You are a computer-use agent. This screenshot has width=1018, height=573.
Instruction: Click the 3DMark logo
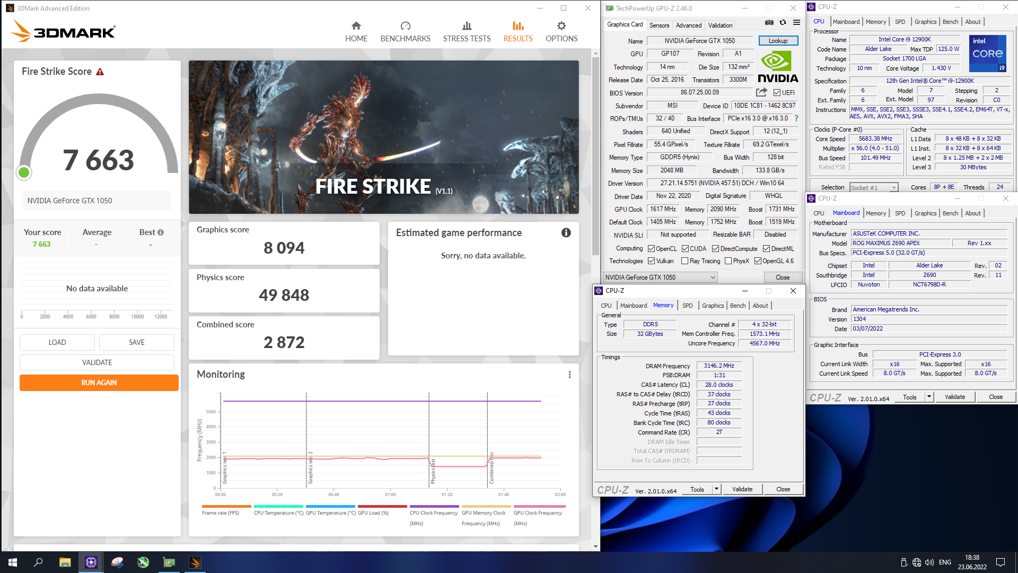click(x=63, y=31)
